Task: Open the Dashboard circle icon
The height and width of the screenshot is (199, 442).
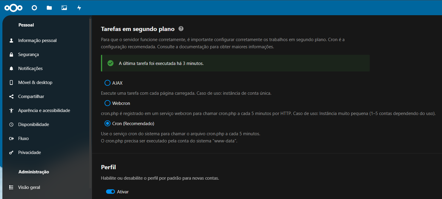Action: [x=34, y=8]
